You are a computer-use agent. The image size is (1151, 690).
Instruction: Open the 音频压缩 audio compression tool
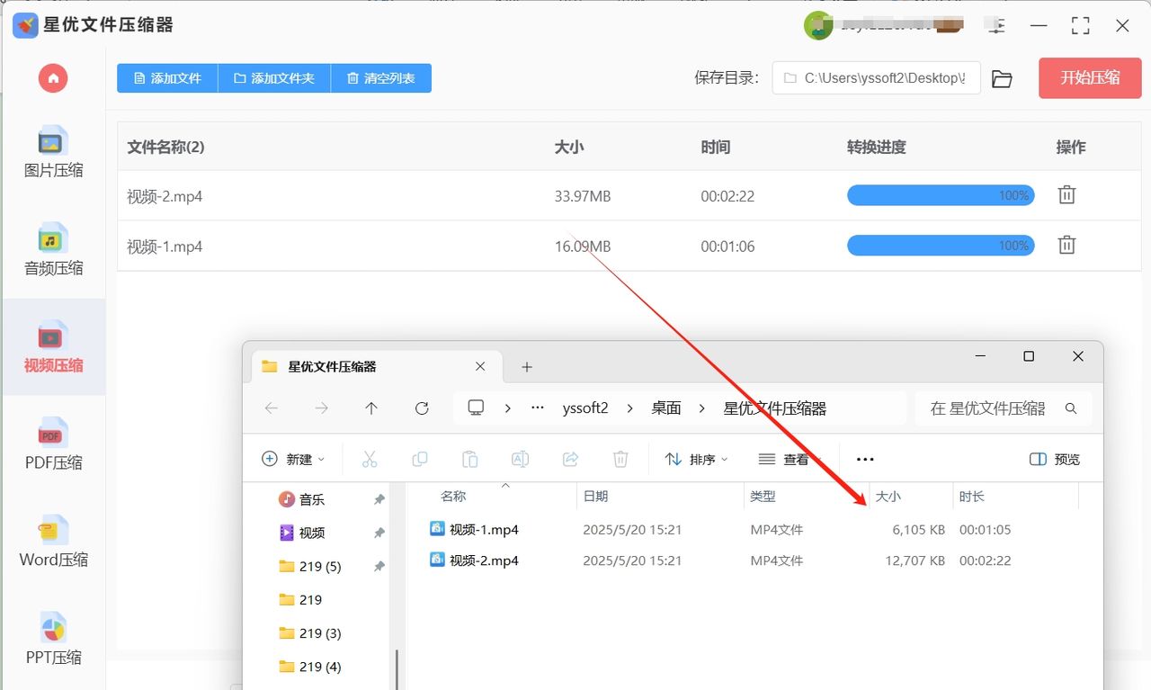coord(53,250)
